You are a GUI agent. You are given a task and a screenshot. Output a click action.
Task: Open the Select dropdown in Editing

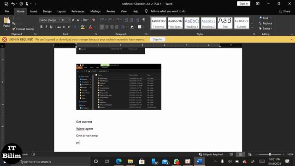(265, 29)
